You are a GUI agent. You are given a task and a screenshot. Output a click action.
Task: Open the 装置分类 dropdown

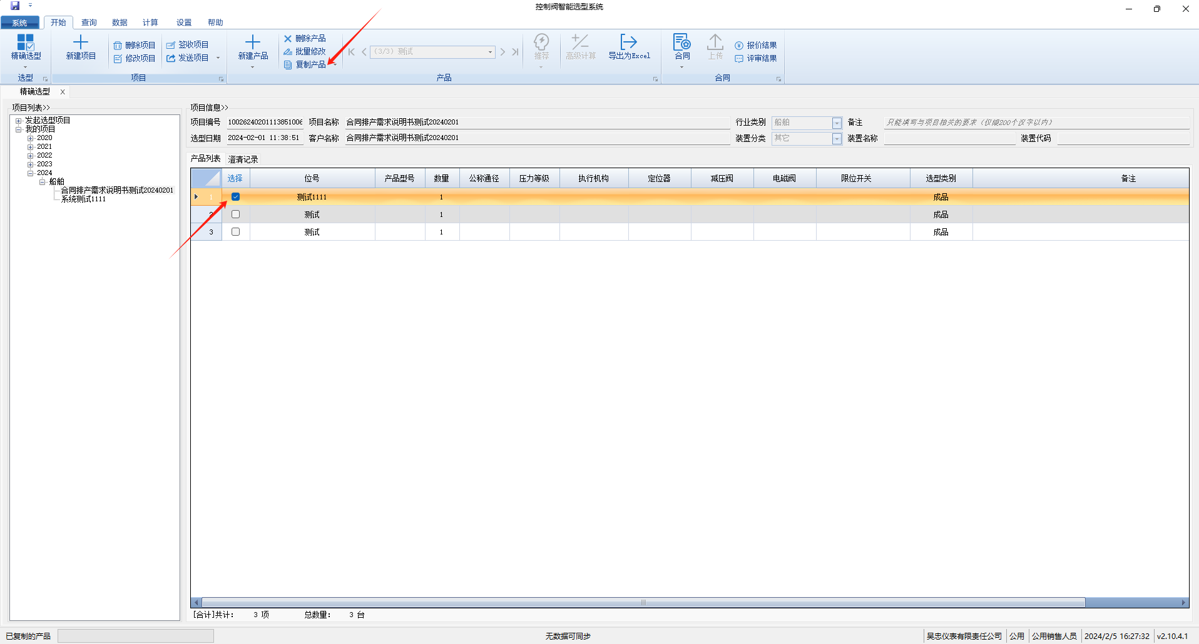point(837,139)
